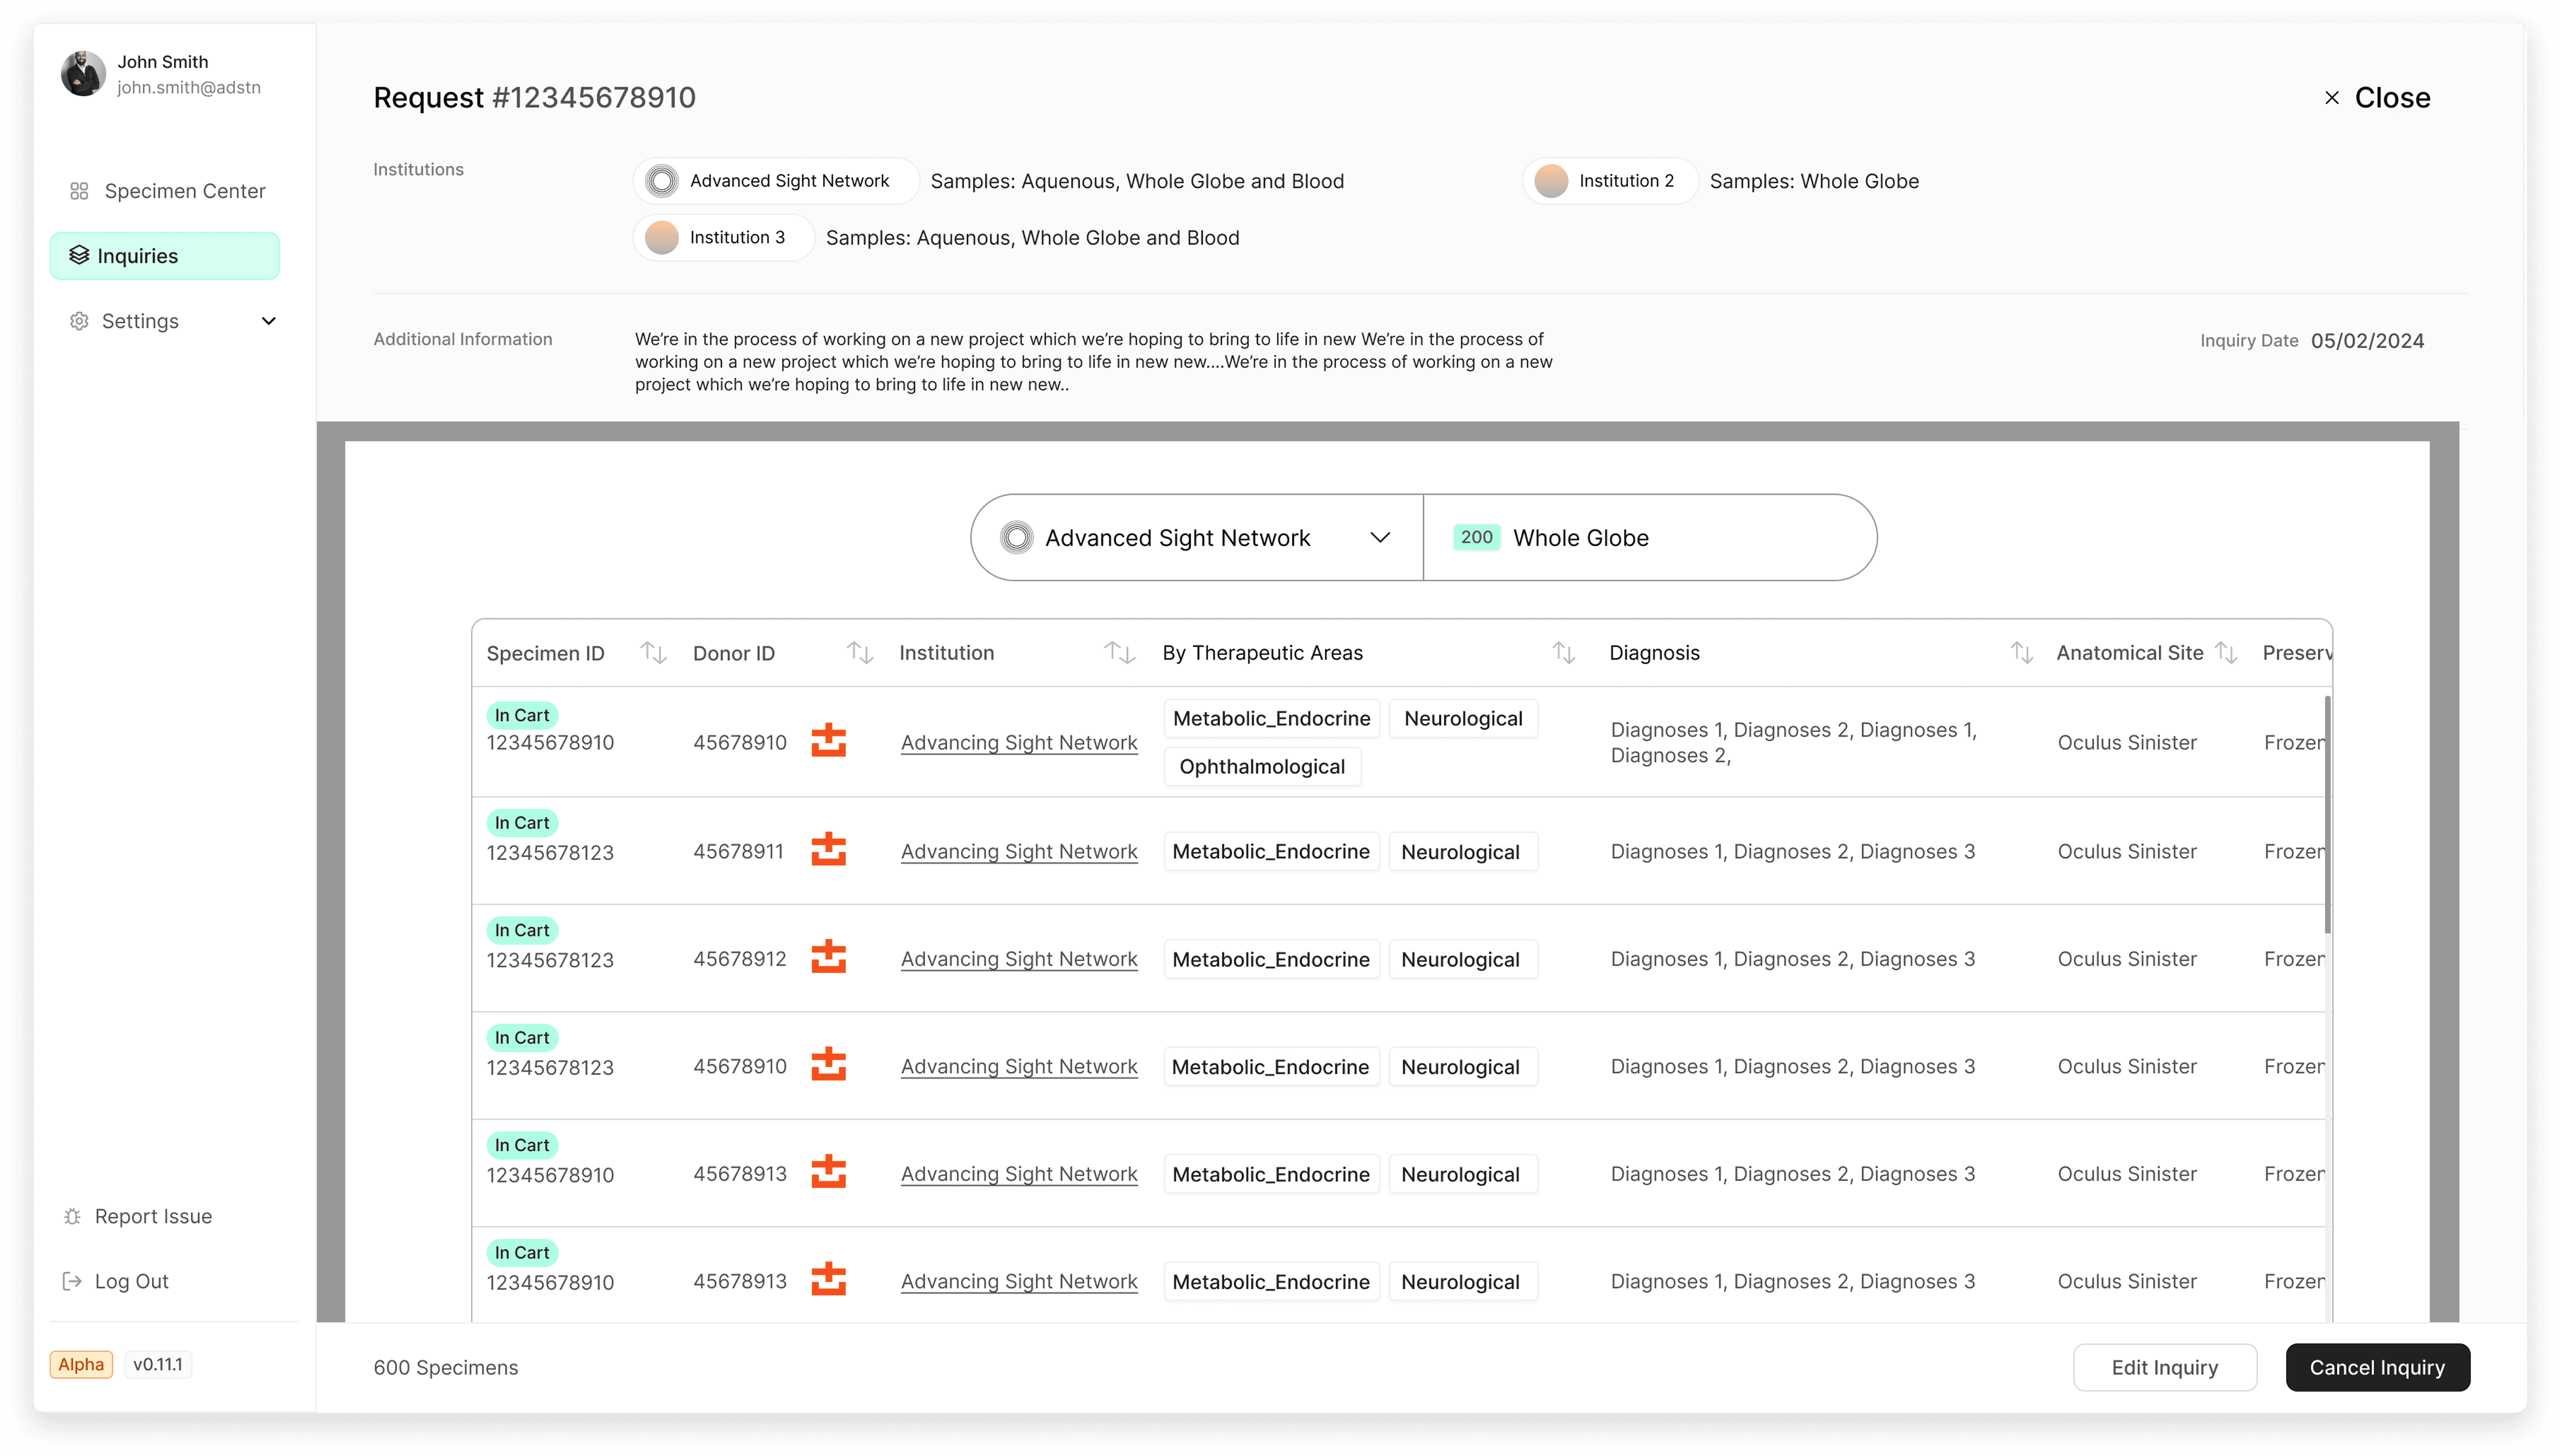Sort table by Specimen ID arrows
This screenshot has height=1456, width=2560.
pyautogui.click(x=653, y=653)
